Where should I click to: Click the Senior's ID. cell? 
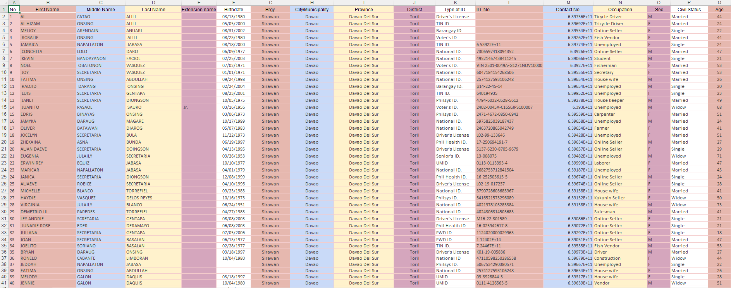[455, 156]
